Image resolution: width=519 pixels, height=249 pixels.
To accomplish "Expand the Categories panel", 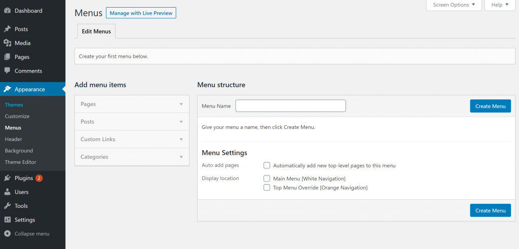I will (132, 157).
